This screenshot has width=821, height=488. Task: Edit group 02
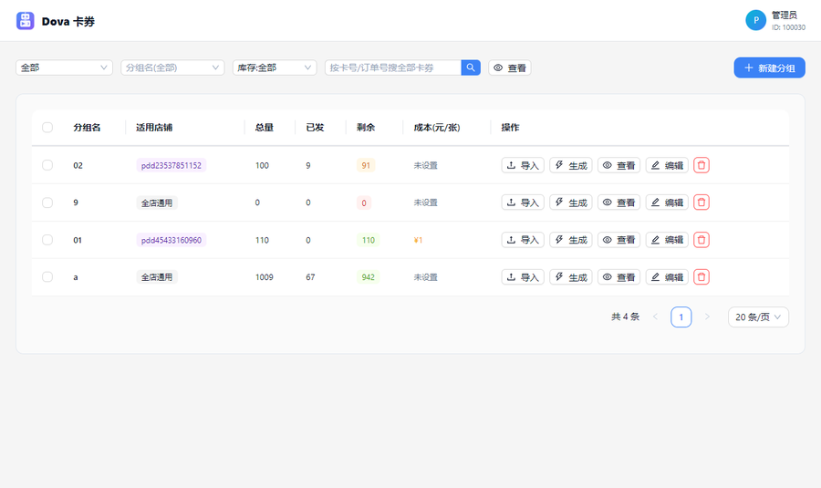tap(667, 165)
